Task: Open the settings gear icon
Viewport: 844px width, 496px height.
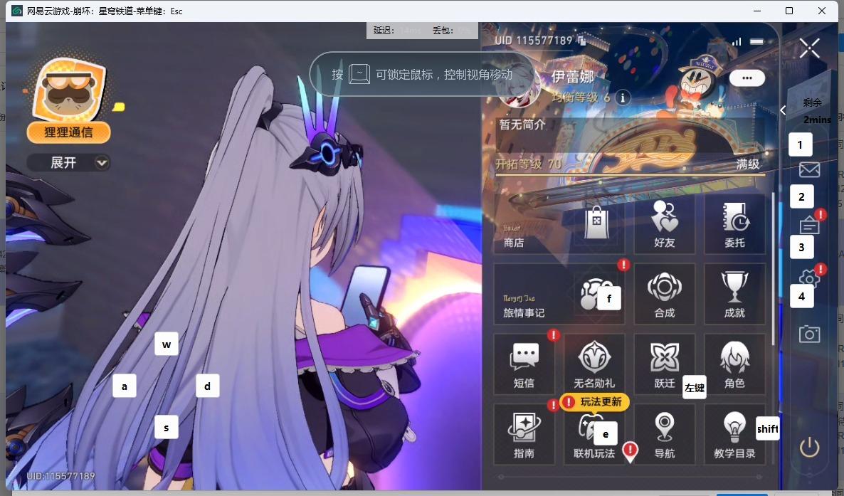Action: [x=808, y=278]
